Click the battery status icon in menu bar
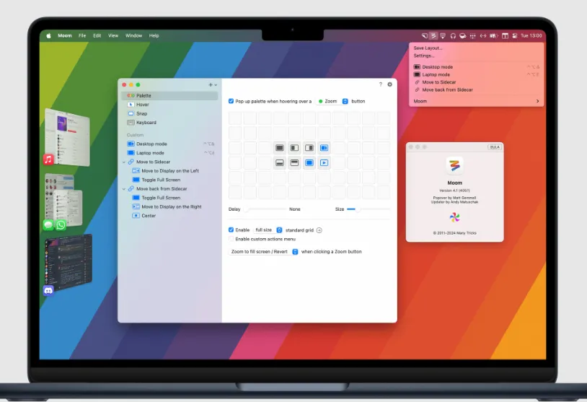The image size is (587, 402). coord(494,35)
